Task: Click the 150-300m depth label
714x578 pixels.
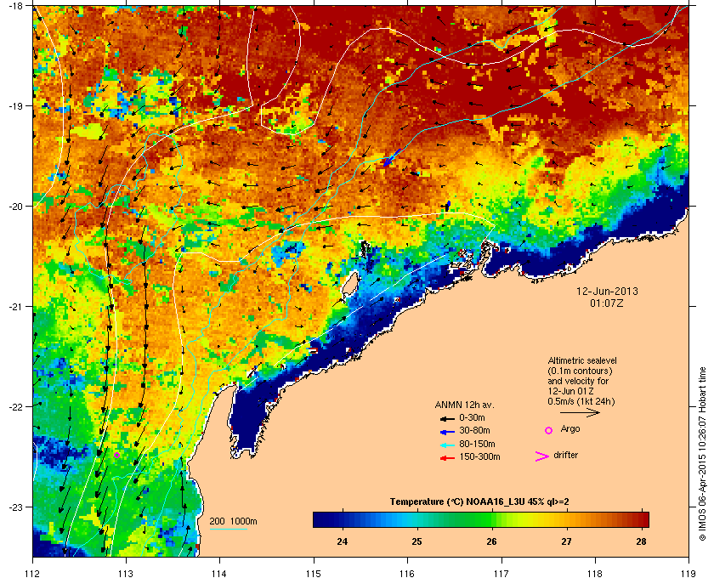Action: coord(479,456)
